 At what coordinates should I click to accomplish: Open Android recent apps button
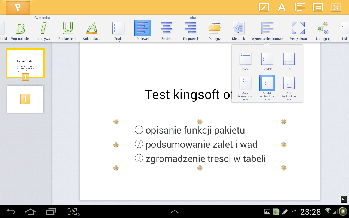tap(51, 211)
